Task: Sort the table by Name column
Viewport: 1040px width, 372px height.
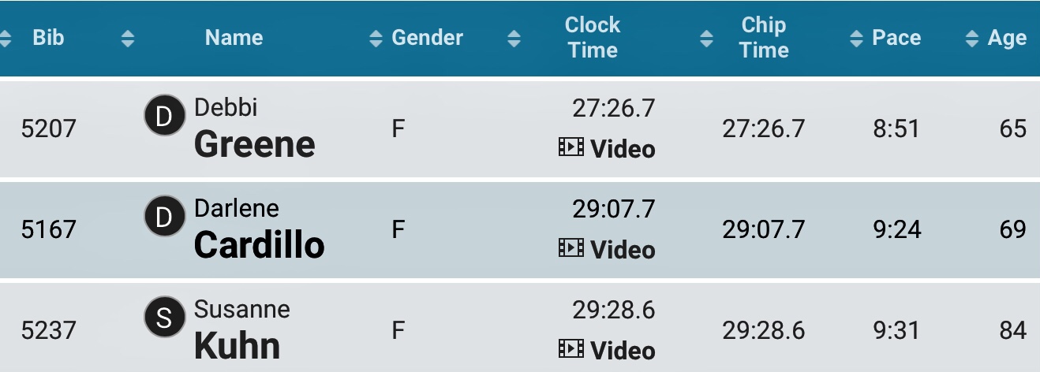Action: pos(234,38)
